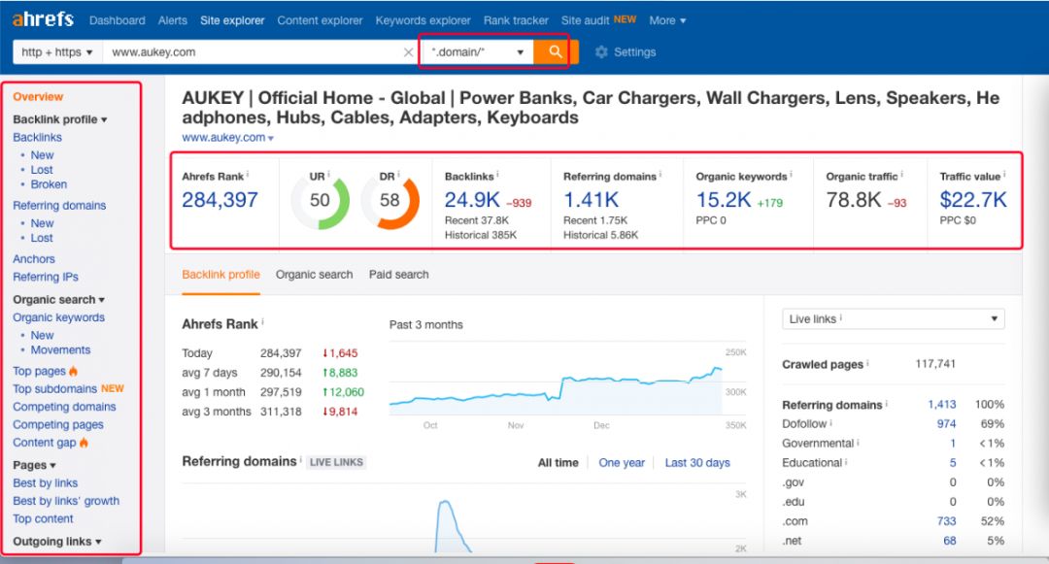The height and width of the screenshot is (564, 1049).
Task: Click the DR 58 gauge
Action: pos(390,201)
